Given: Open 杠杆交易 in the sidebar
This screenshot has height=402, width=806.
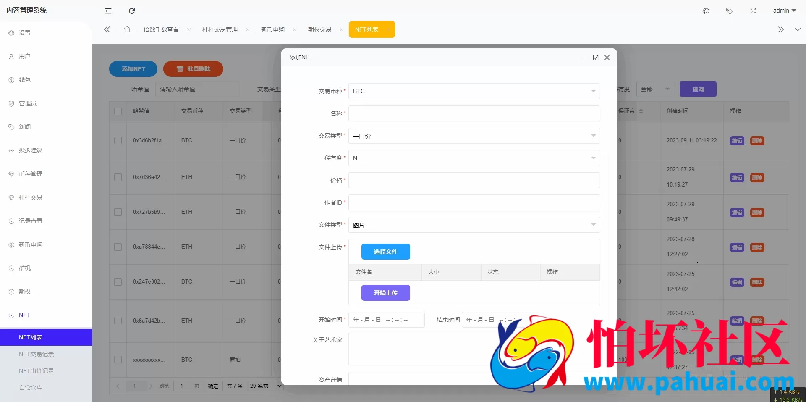Looking at the screenshot, I should pos(46,197).
